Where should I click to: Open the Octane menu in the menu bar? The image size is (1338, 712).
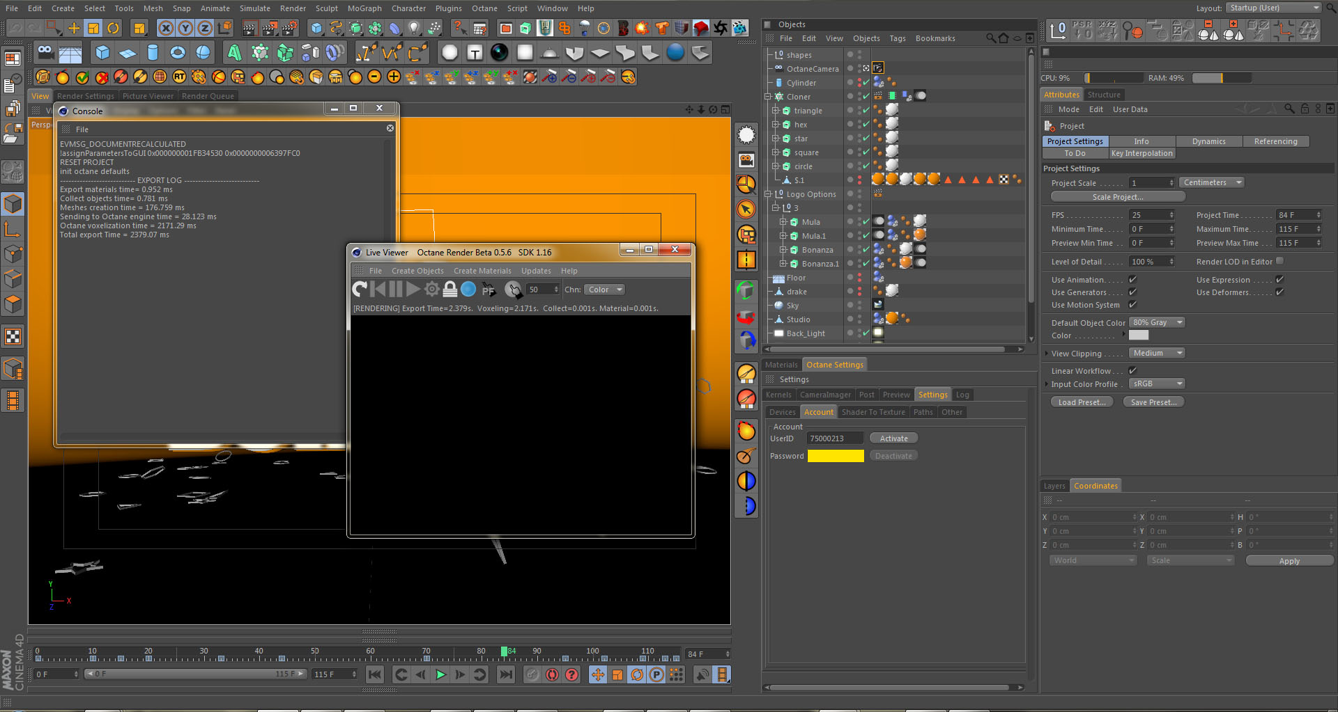coord(484,8)
